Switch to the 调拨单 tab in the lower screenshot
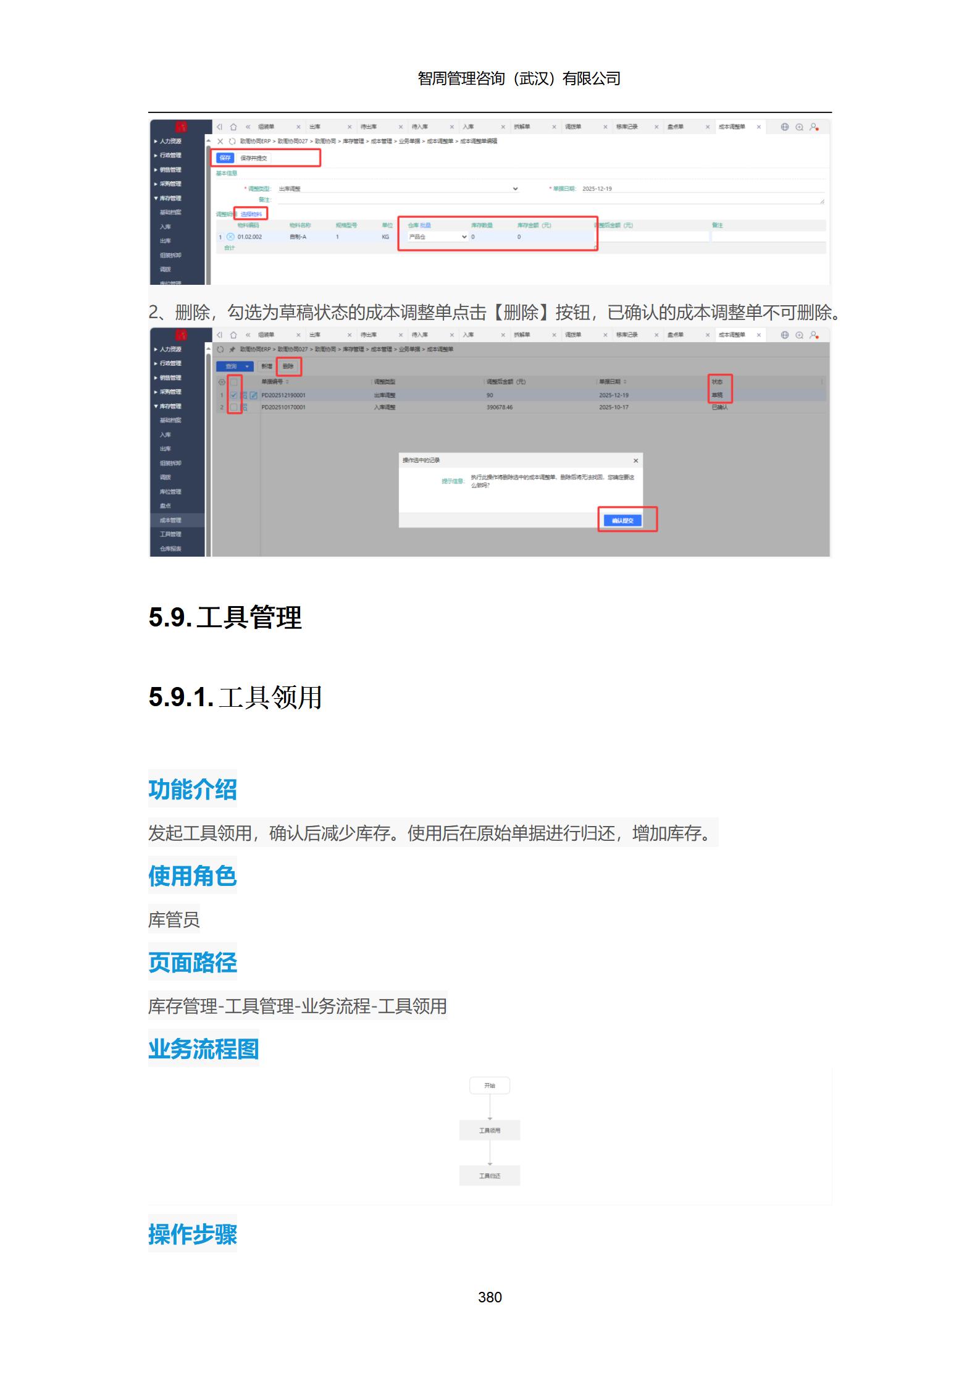 pyautogui.click(x=573, y=335)
